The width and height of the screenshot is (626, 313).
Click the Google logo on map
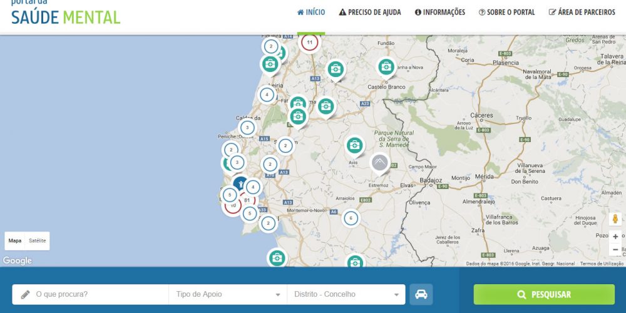17,260
